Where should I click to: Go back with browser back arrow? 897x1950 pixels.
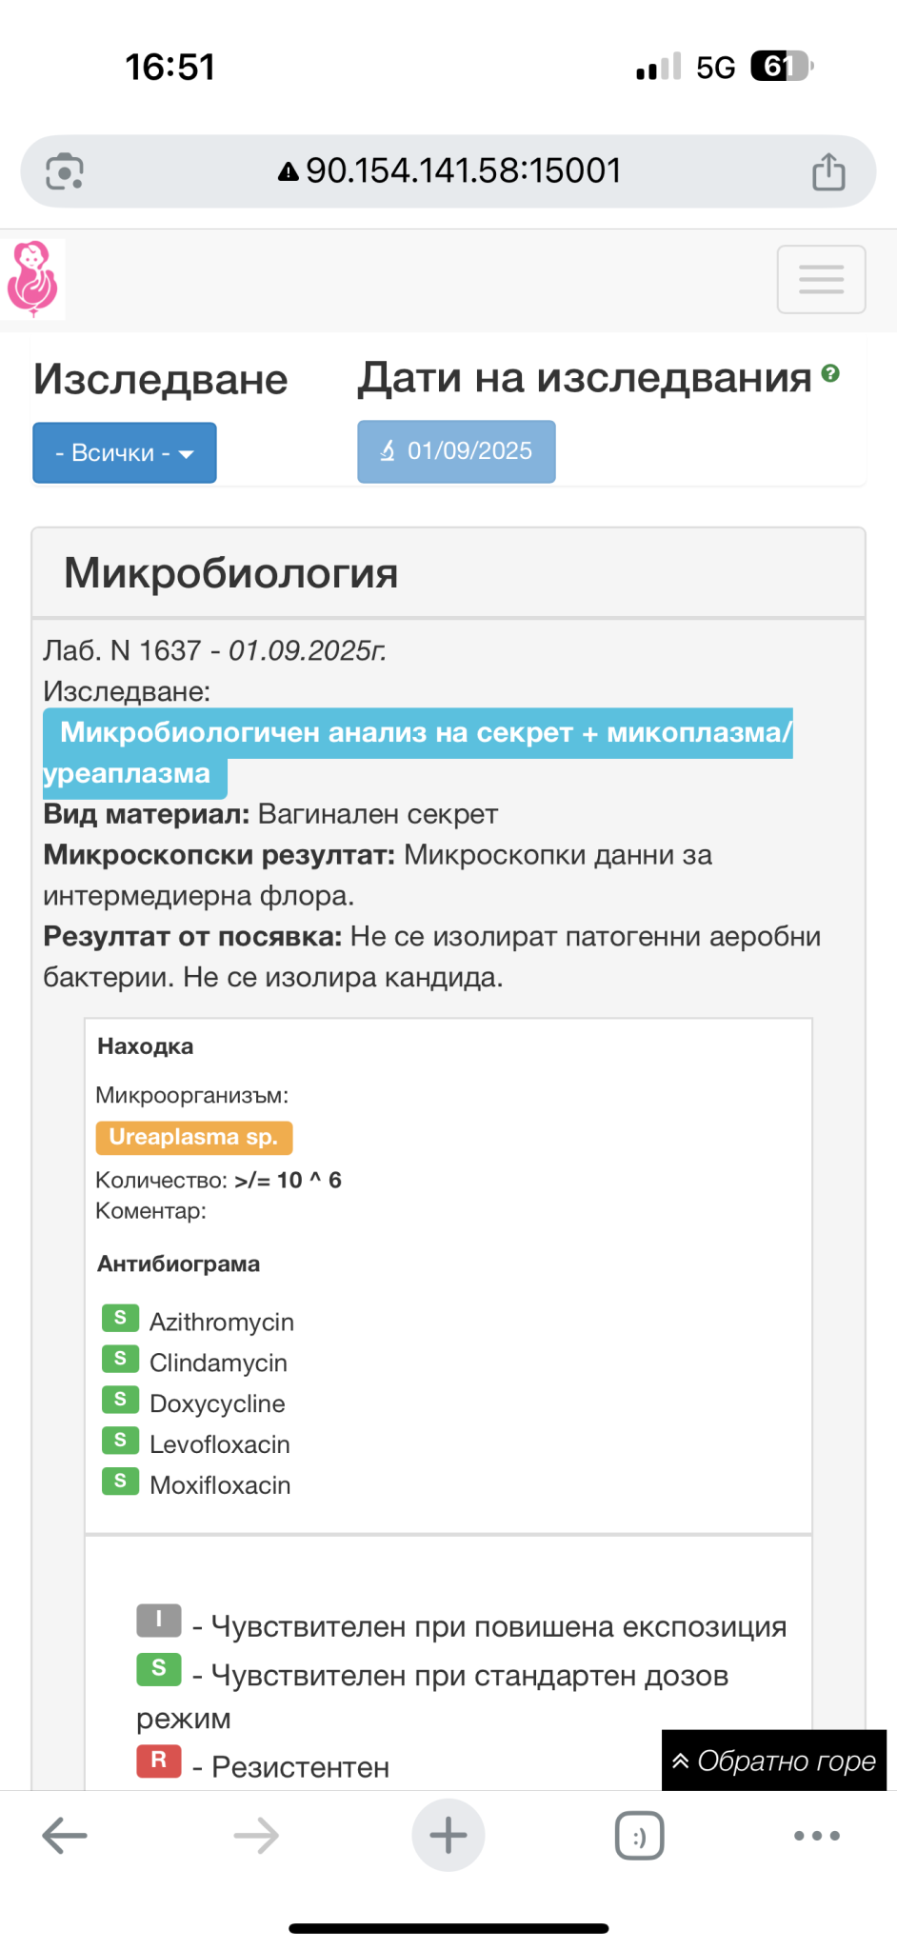coord(65,1835)
